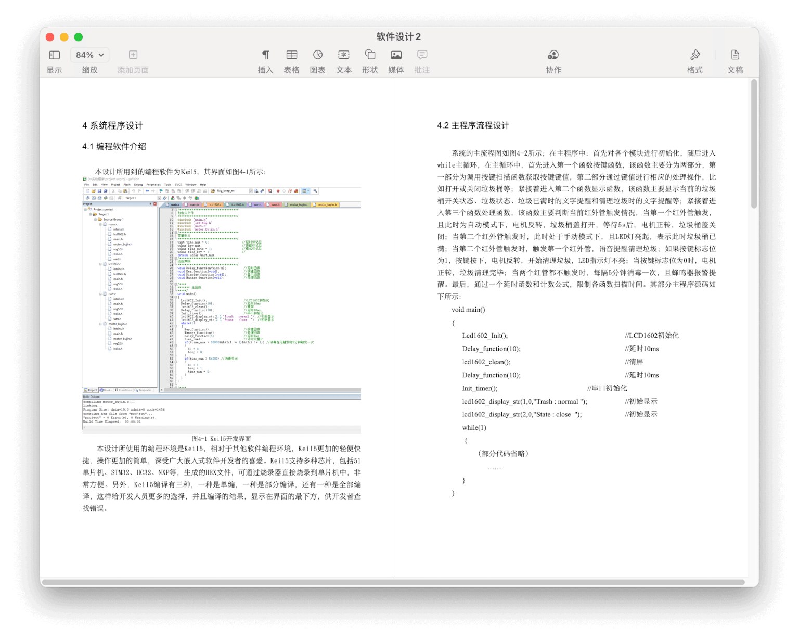799x640 pixels.
Task: Click comment '//串口初始化'
Action: [607, 388]
